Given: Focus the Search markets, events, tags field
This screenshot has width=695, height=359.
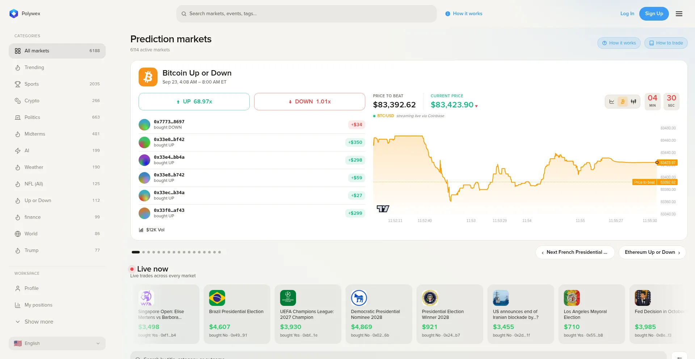Looking at the screenshot, I should point(307,14).
